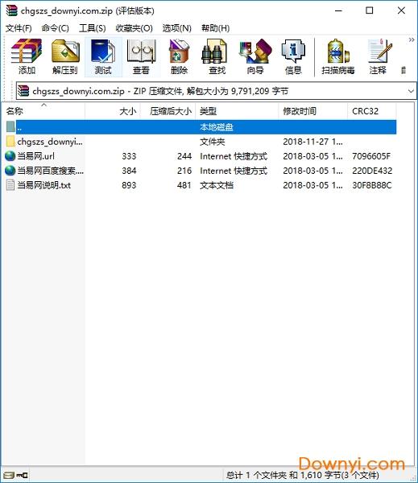Click the size value 893
418x483 pixels.
coord(129,185)
